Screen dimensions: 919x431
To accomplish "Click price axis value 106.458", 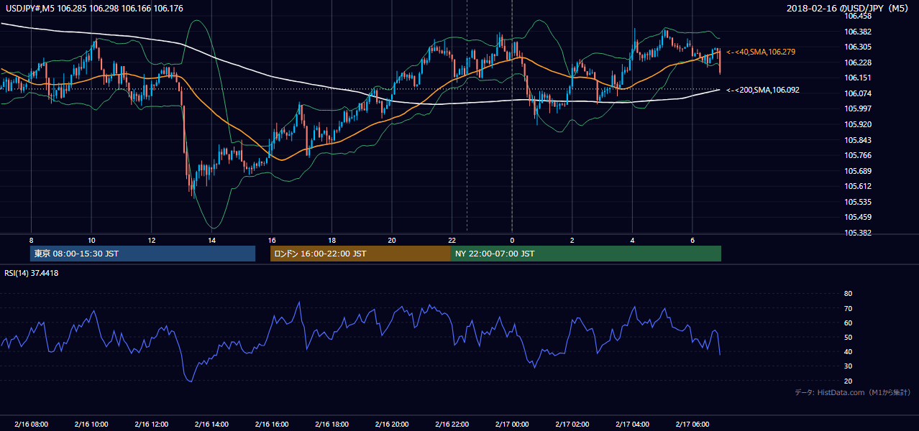I will pos(859,16).
